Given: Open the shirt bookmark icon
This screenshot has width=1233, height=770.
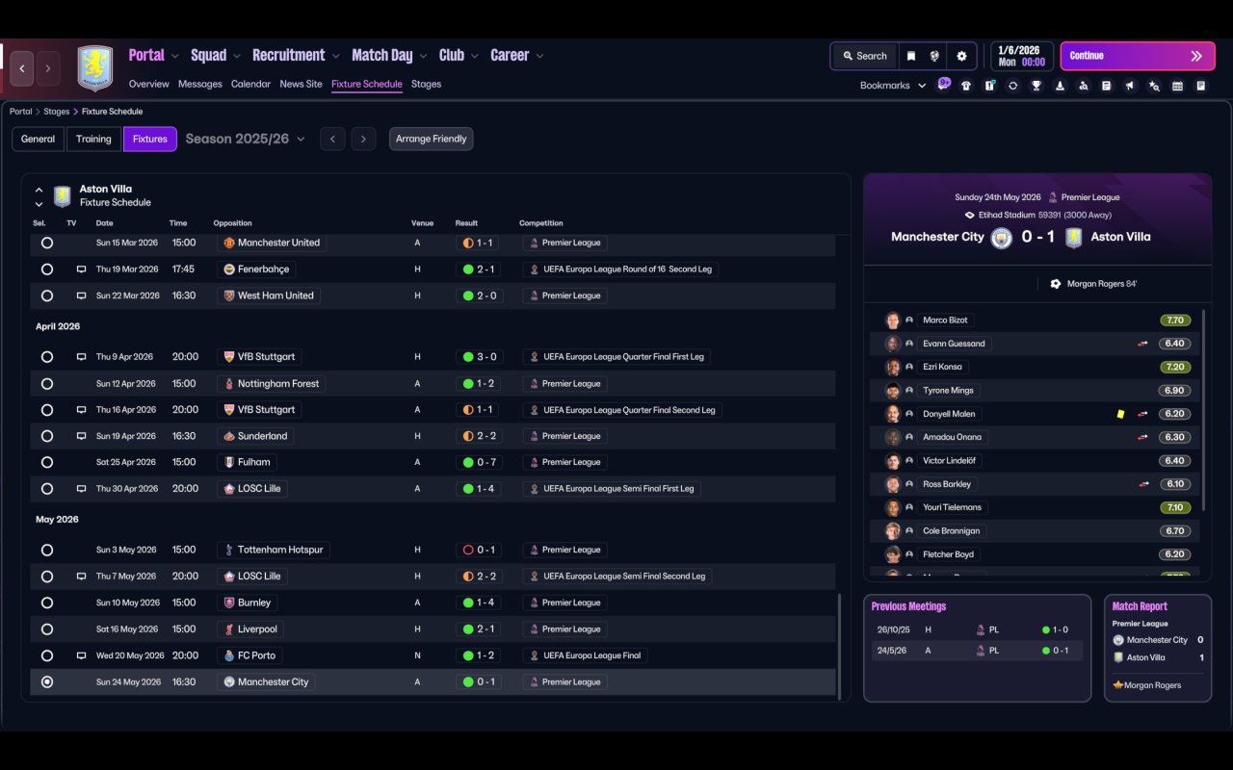Looking at the screenshot, I should tap(966, 86).
